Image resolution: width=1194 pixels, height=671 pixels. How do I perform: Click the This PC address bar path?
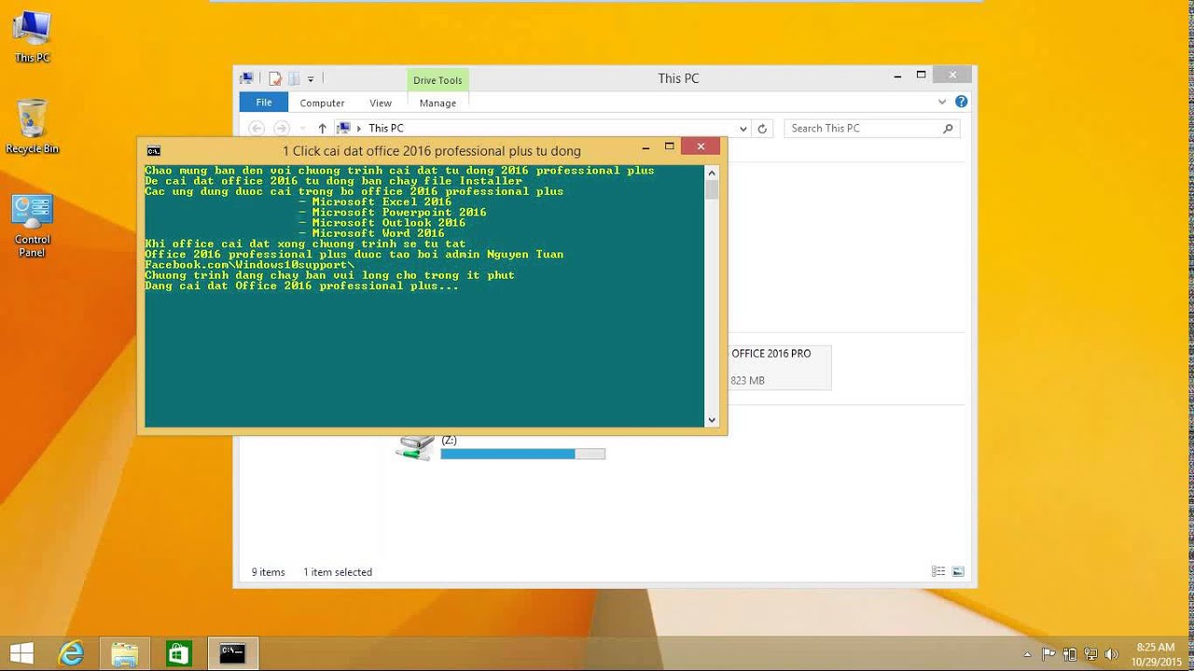click(x=386, y=129)
